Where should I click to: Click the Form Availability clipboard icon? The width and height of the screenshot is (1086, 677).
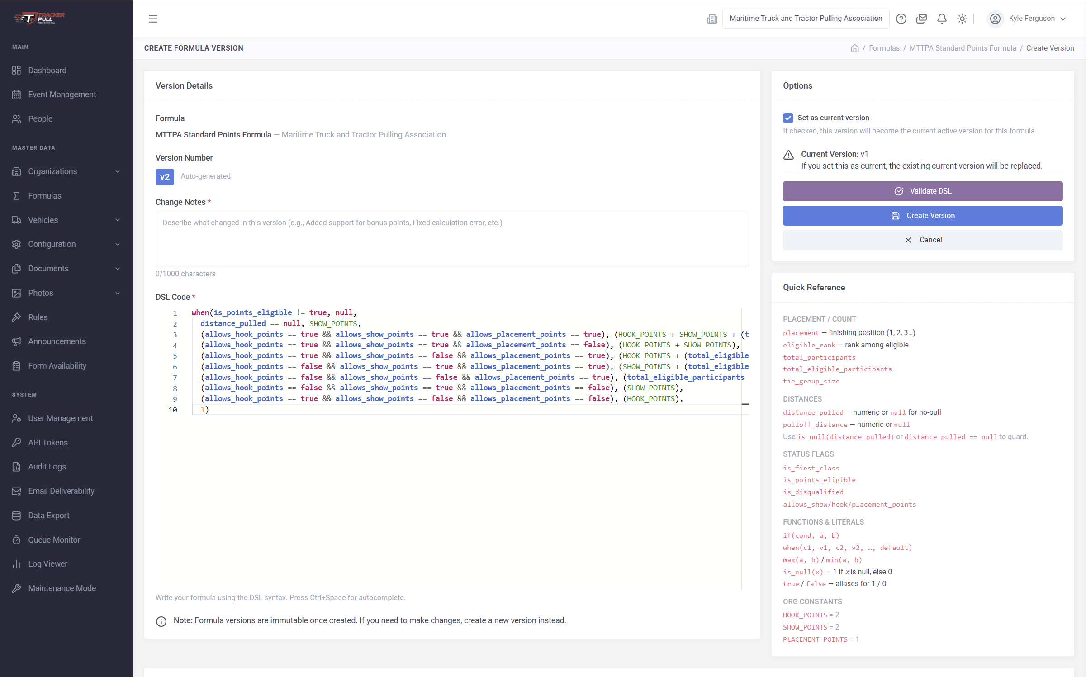click(17, 366)
